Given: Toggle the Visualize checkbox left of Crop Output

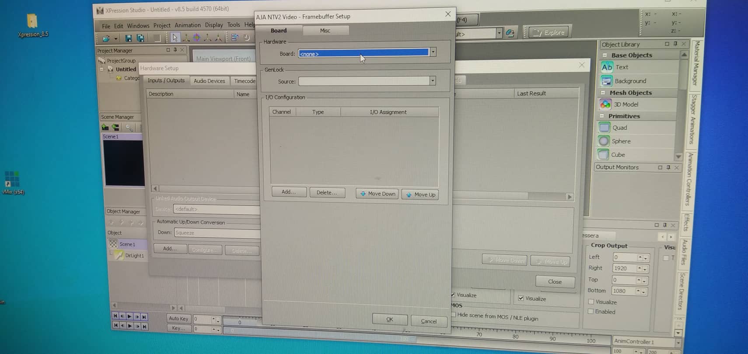Looking at the screenshot, I should [x=521, y=298].
